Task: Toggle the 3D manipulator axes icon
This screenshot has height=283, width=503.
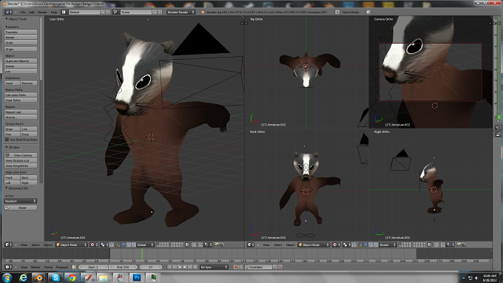Action: pos(118,245)
